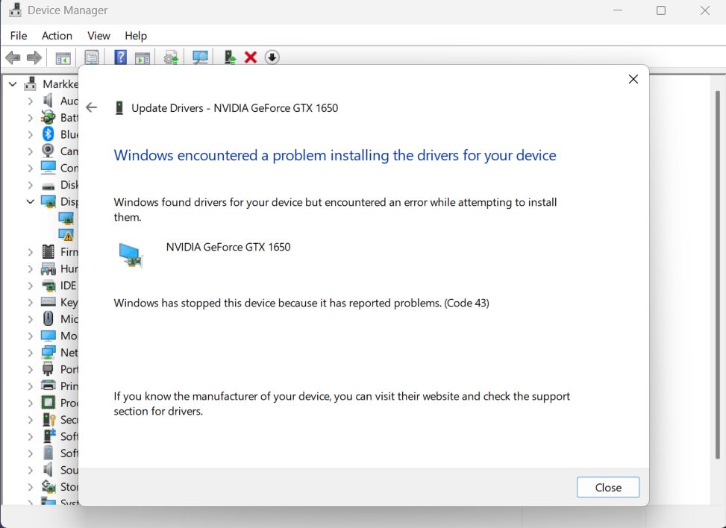Click the Processors category icon
Viewport: 726px width, 528px height.
(48, 403)
